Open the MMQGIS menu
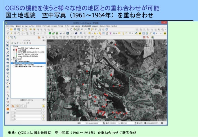The height and width of the screenshot is (137, 198). (95, 26)
